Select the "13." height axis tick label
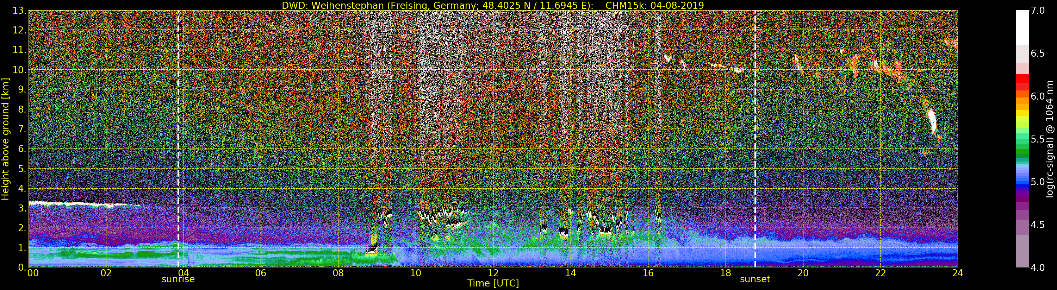1057x290 pixels. [19, 11]
